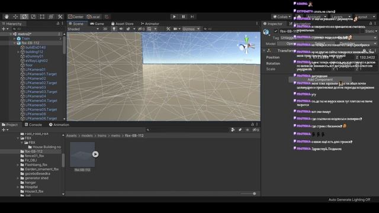Open the Animation tab
Viewport: 379px width, 213px height.
pyautogui.click(x=59, y=125)
